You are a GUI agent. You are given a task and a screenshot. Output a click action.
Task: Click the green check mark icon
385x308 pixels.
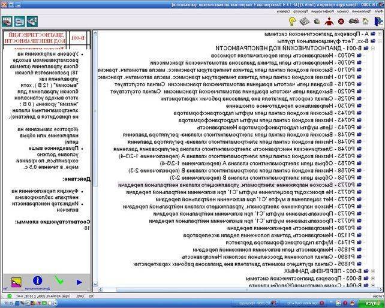pos(59,280)
